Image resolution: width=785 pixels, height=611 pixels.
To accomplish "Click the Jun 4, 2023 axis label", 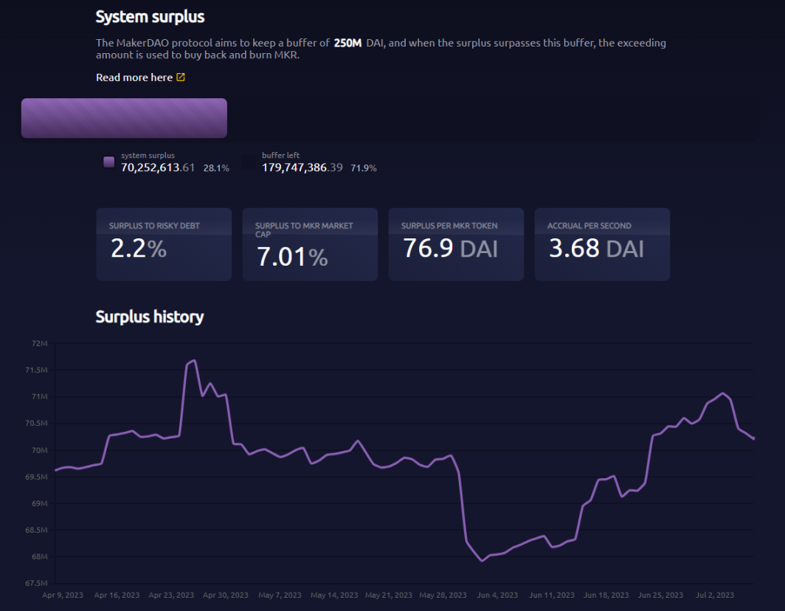I will coord(497,595).
